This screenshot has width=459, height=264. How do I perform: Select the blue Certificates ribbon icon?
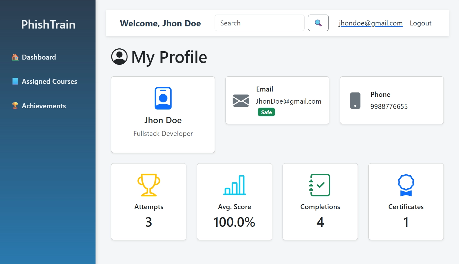[x=406, y=185]
